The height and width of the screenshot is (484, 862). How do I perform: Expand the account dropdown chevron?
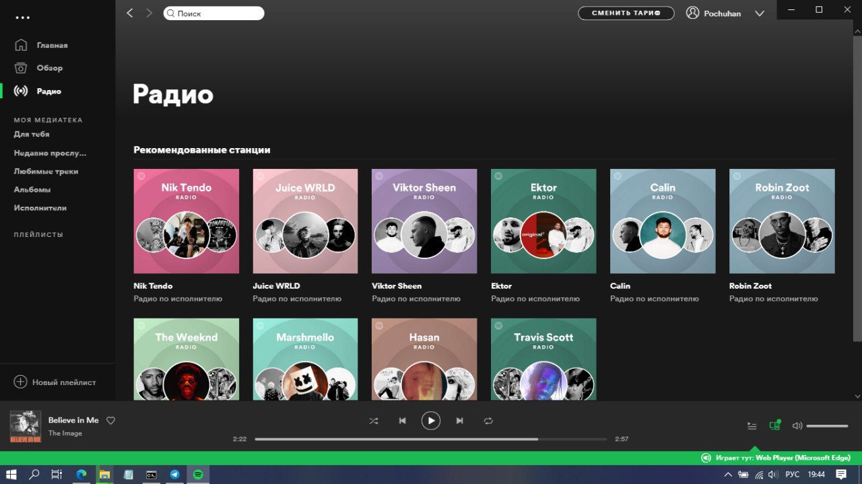pyautogui.click(x=760, y=13)
